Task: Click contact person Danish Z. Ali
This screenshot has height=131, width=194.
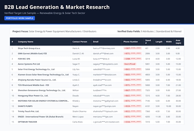Action: click(78, 53)
